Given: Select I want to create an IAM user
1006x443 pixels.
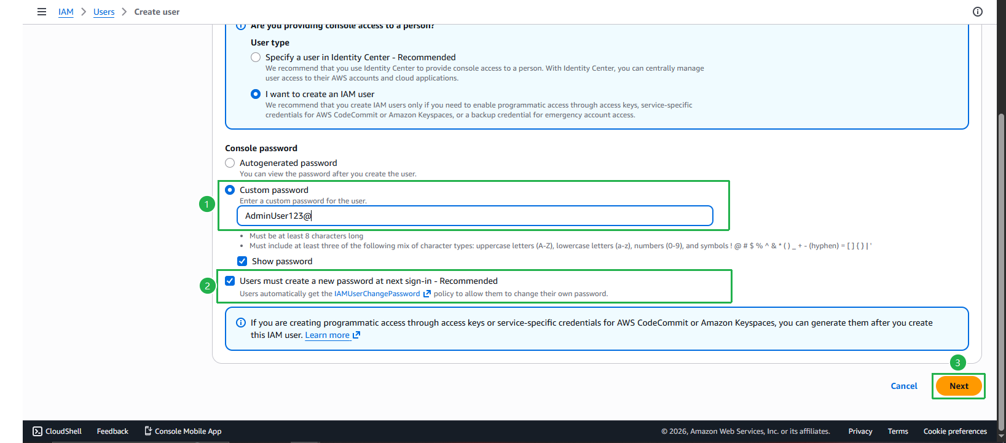Looking at the screenshot, I should 256,94.
